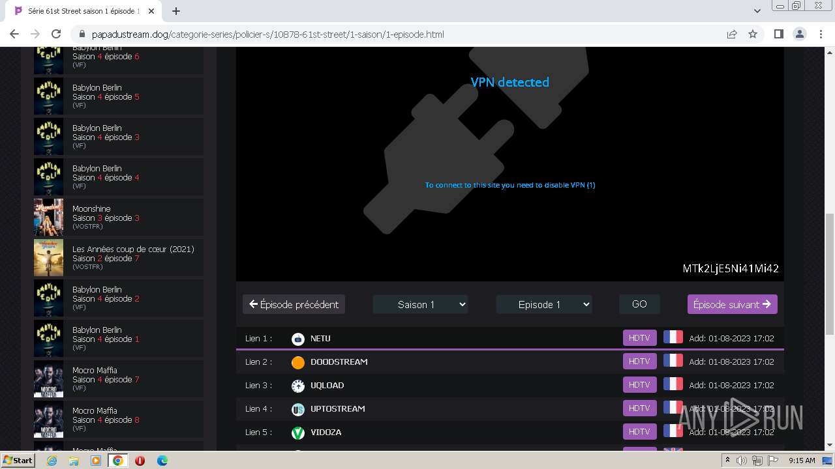Open the Opera icon in the taskbar

pyautogui.click(x=140, y=461)
